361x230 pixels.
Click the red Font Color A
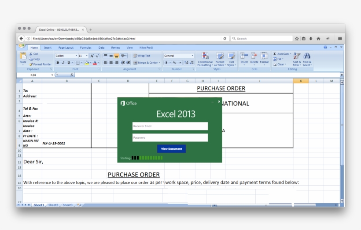point(95,63)
